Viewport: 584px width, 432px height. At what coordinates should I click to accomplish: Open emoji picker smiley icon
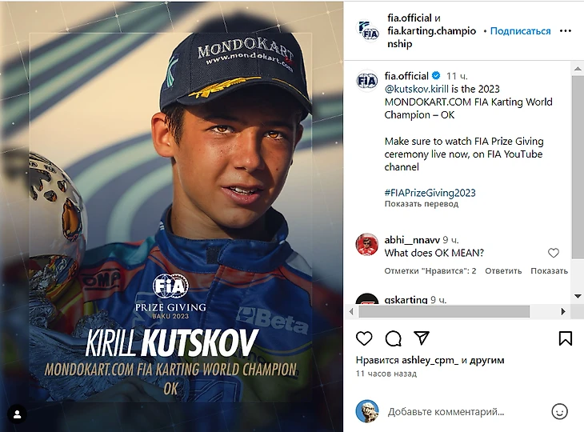[559, 411]
